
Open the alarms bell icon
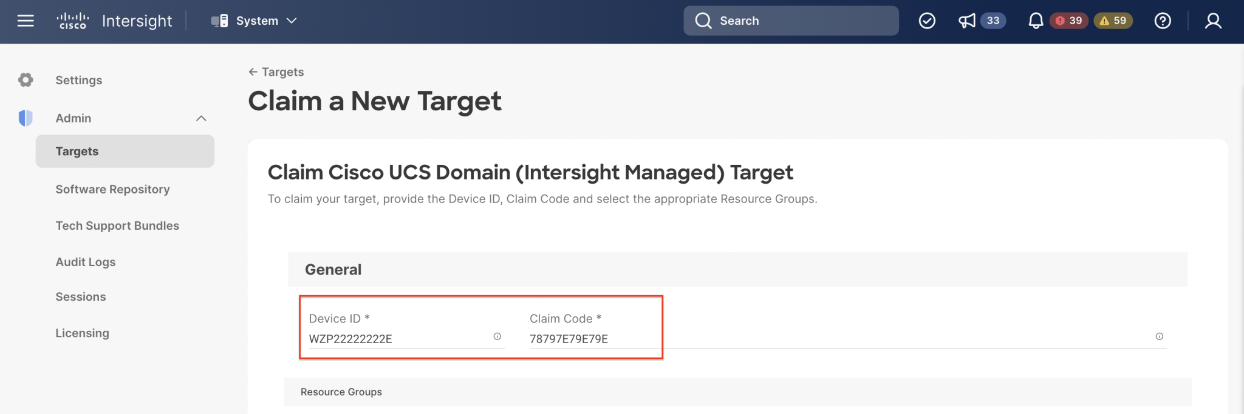tap(1036, 21)
